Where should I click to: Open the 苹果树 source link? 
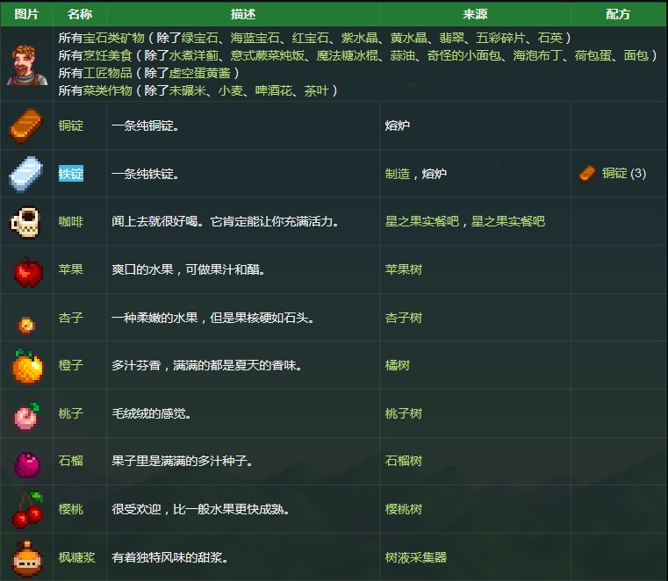tap(404, 269)
